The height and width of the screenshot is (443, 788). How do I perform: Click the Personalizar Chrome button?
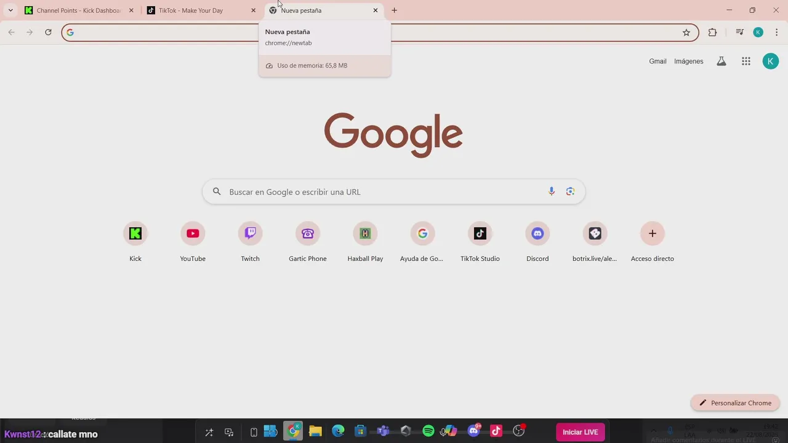(735, 403)
